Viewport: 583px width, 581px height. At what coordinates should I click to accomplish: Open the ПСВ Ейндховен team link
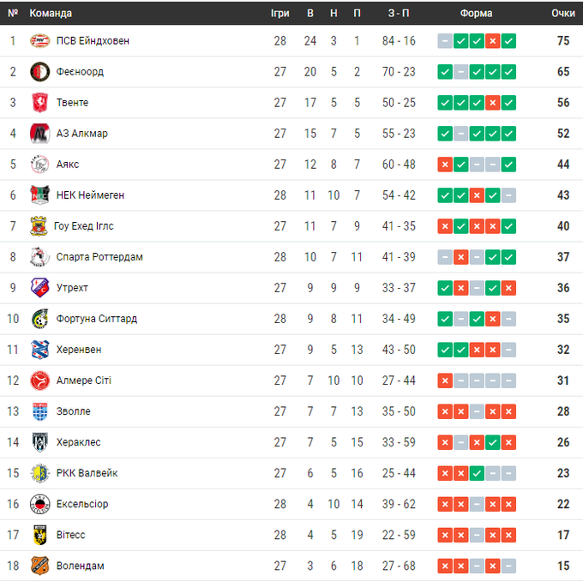click(93, 41)
